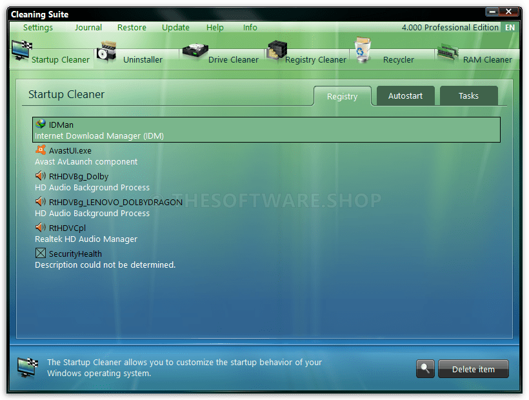Click the SecurityHealth missing-icon box
This screenshot has width=529, height=400.
[x=41, y=253]
